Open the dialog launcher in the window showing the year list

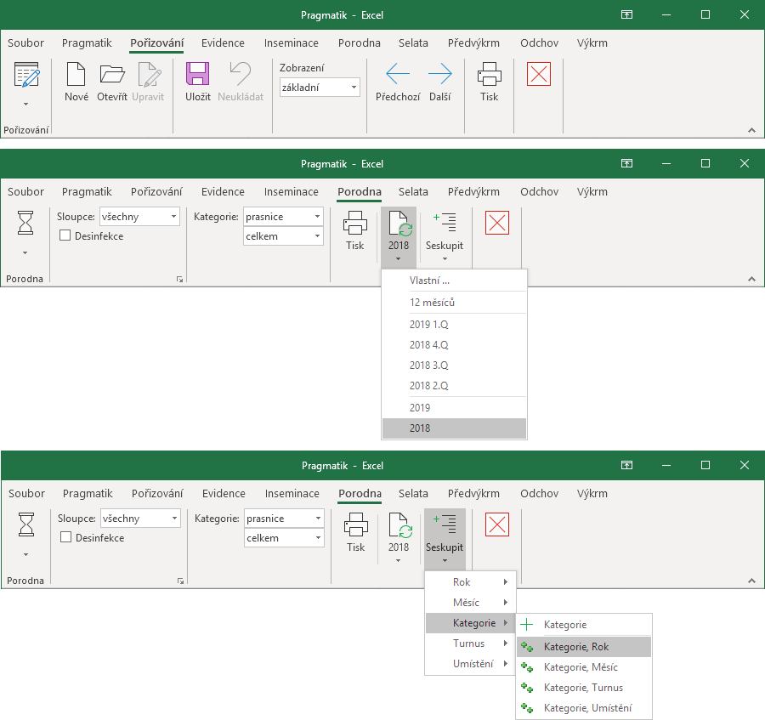[x=179, y=279]
